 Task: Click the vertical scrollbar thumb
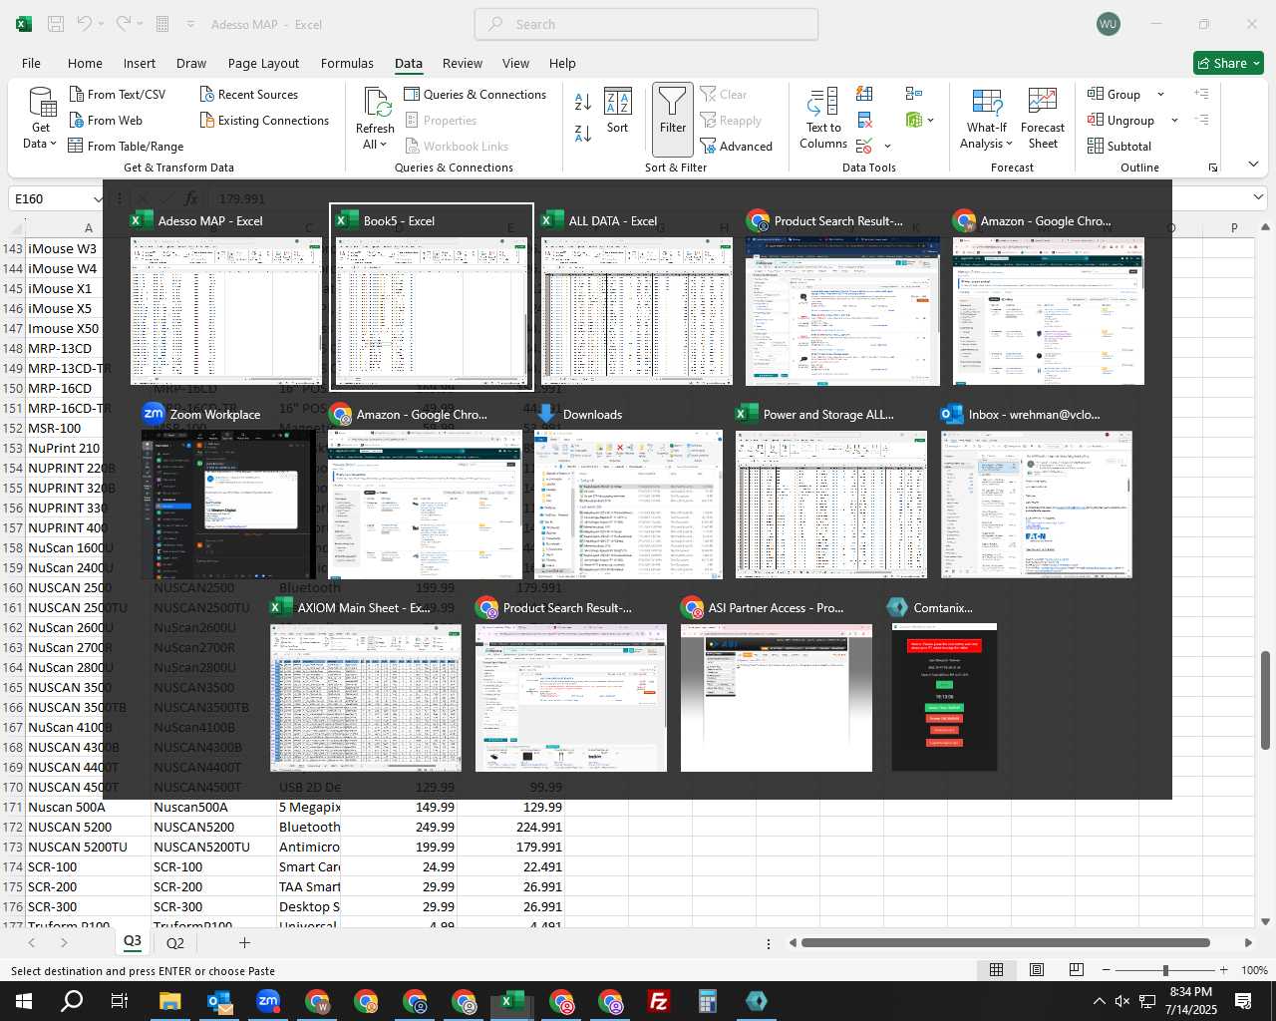pos(1265,700)
